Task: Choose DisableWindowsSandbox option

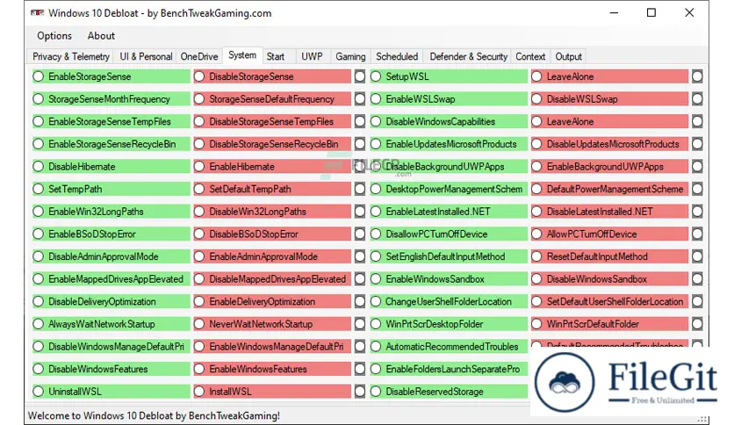Action: coord(609,279)
